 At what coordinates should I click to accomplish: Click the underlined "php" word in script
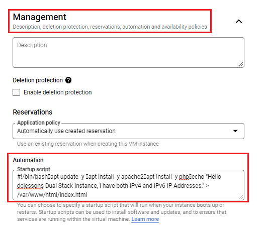[x=184, y=177]
